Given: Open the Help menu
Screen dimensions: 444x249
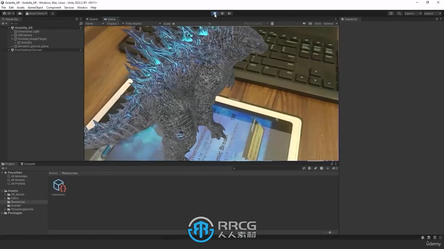Looking at the screenshot, I should 94,8.
